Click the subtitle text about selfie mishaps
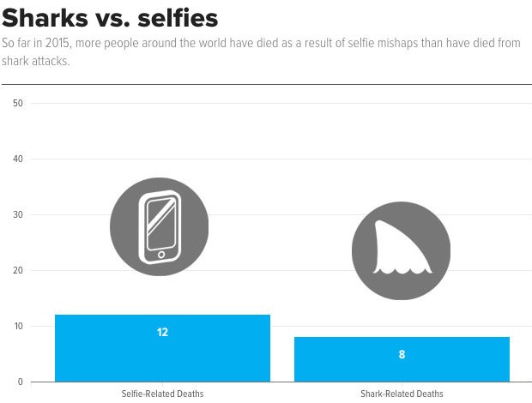532x403 pixels. 261,51
